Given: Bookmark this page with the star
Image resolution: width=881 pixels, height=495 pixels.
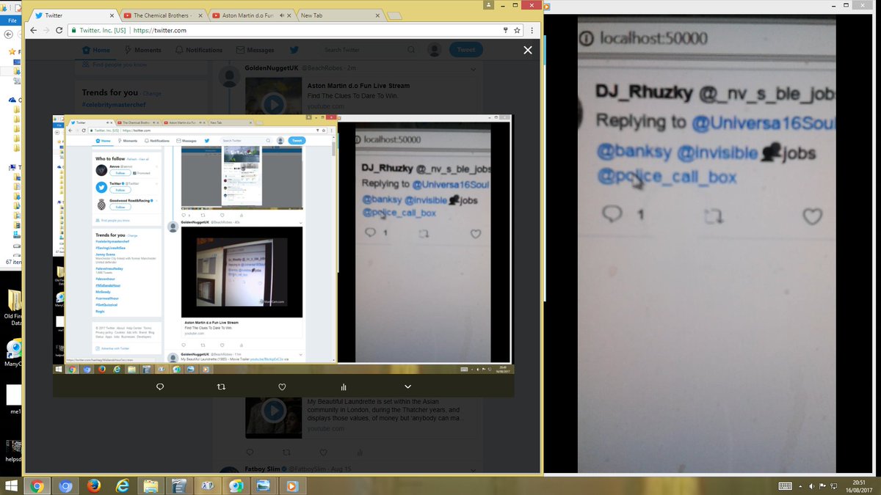Looking at the screenshot, I should (x=517, y=30).
